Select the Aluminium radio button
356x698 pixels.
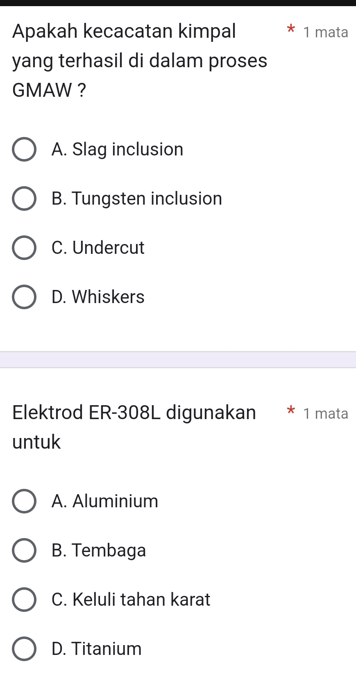point(24,501)
